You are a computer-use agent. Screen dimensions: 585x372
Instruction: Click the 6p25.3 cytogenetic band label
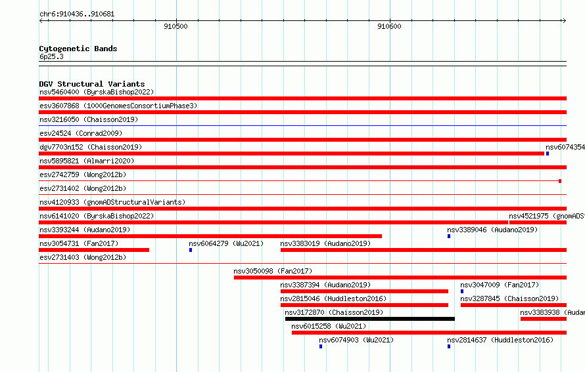(x=51, y=56)
